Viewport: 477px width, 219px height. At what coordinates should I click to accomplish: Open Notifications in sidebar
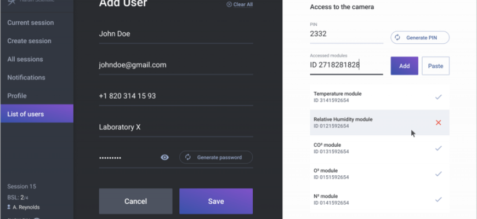coord(26,78)
